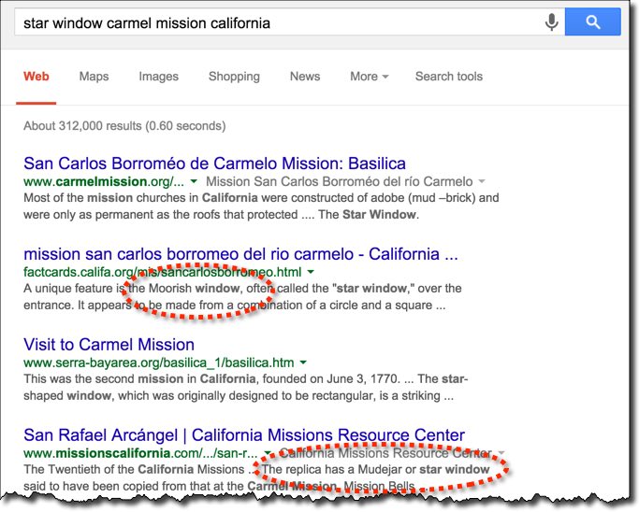Expand the More dropdown menu
Viewport: 639px width, 512px height.
[x=370, y=77]
